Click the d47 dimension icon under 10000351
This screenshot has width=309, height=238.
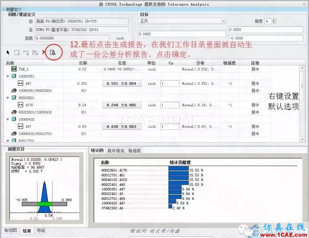20,83
